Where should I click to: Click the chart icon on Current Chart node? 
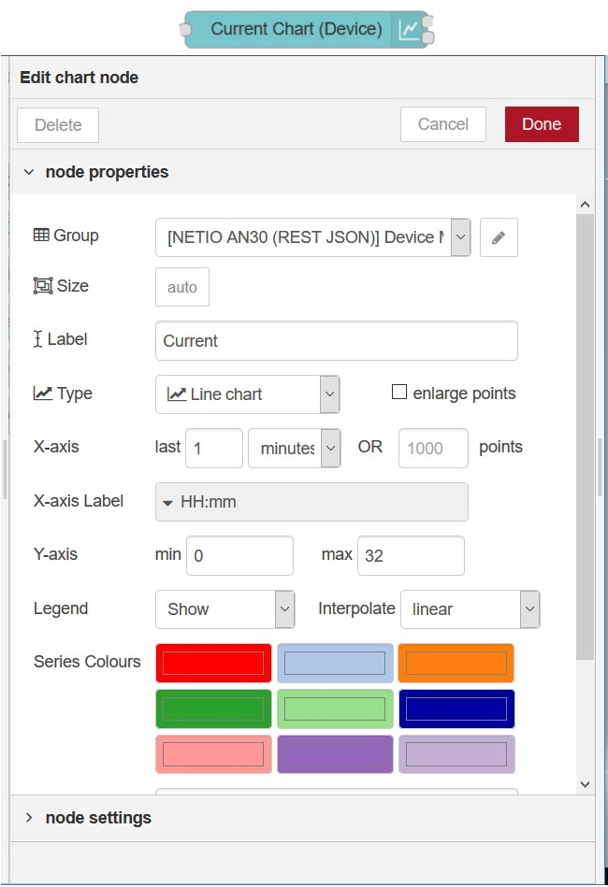(x=408, y=29)
